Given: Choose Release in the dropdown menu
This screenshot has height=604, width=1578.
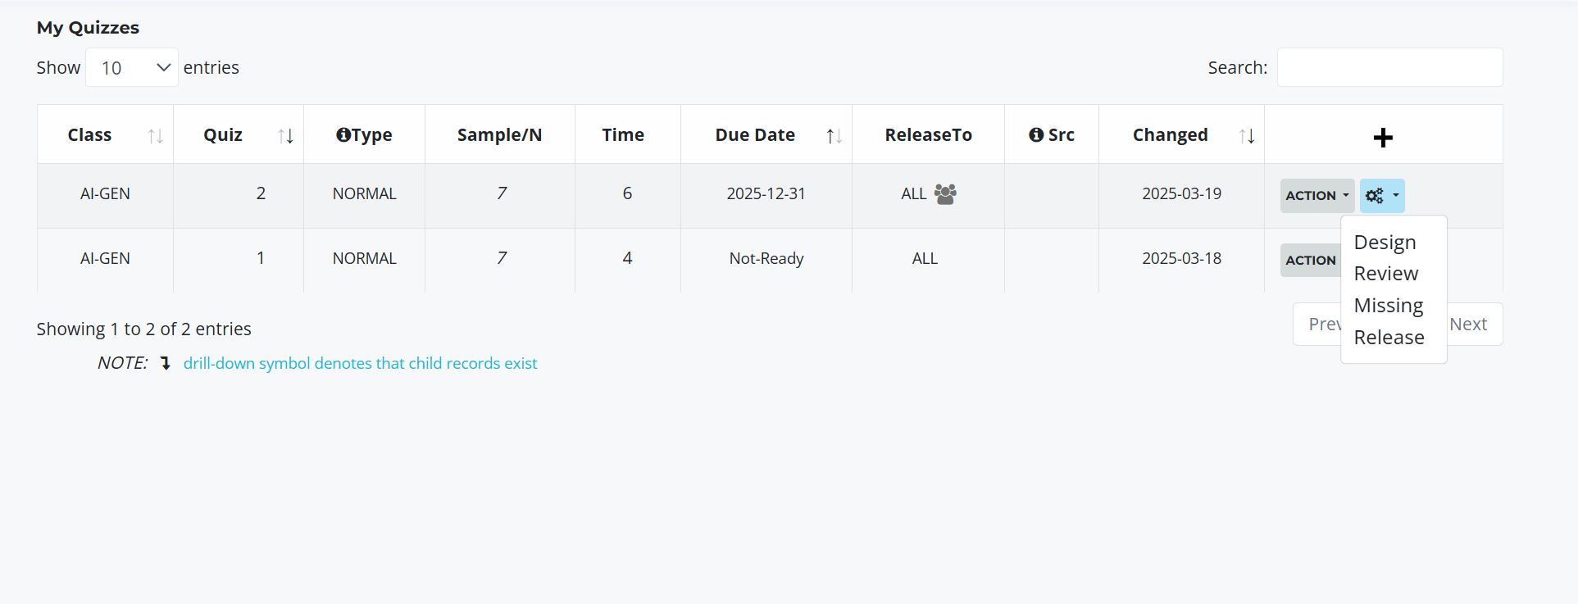Looking at the screenshot, I should (1389, 338).
